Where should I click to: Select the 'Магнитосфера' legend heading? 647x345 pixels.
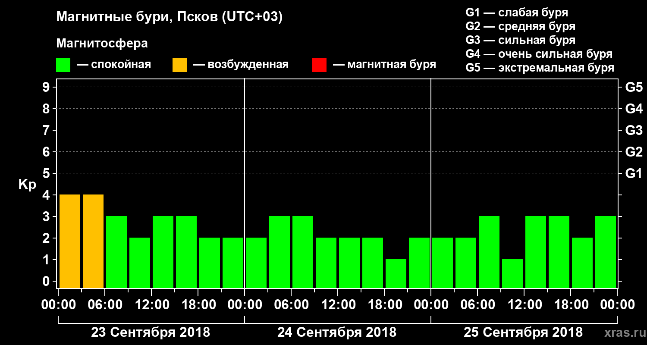pyautogui.click(x=102, y=44)
